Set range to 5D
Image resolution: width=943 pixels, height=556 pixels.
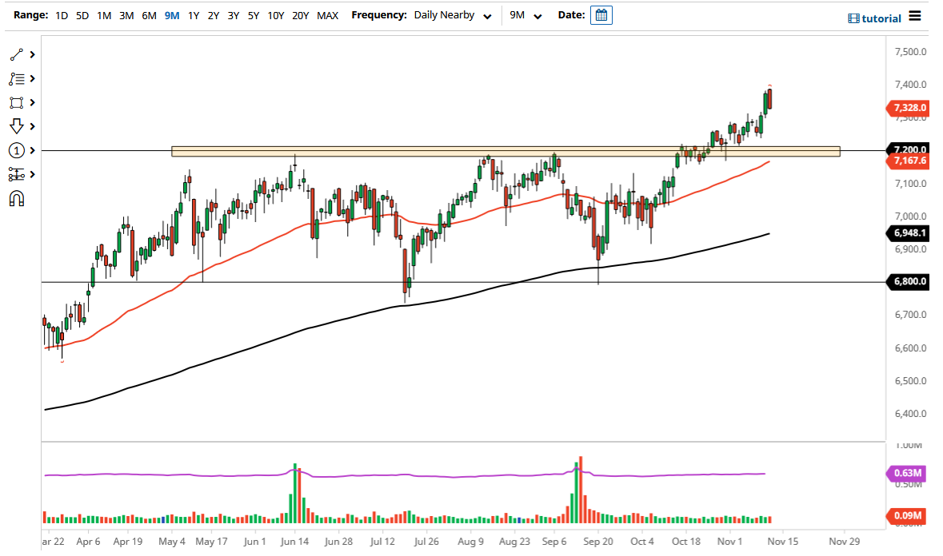click(82, 16)
